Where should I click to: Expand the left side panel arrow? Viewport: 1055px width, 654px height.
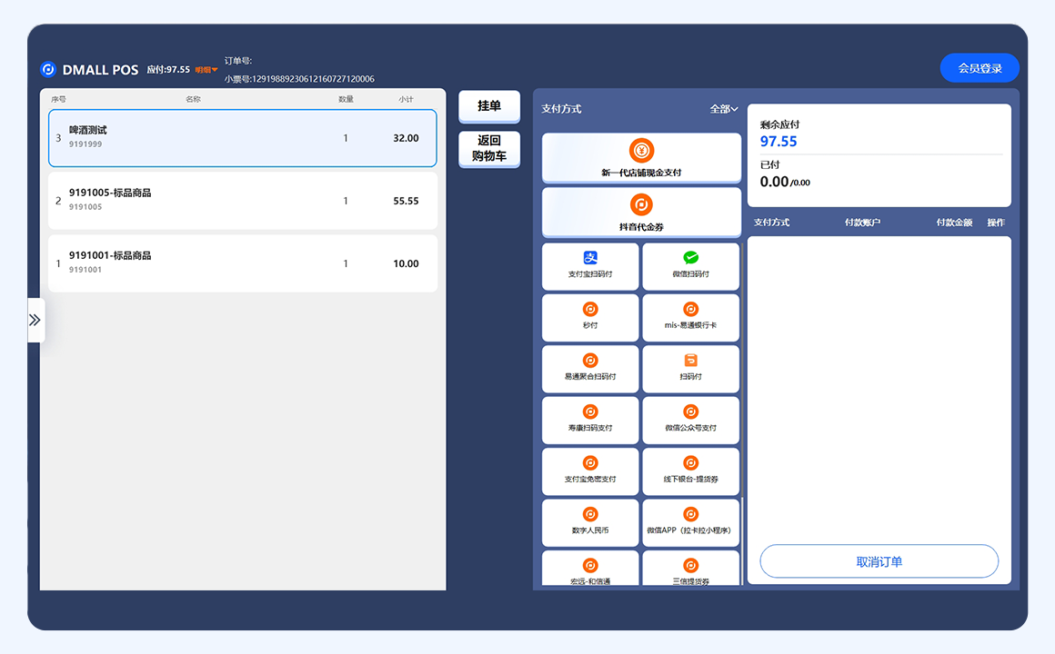pos(35,320)
